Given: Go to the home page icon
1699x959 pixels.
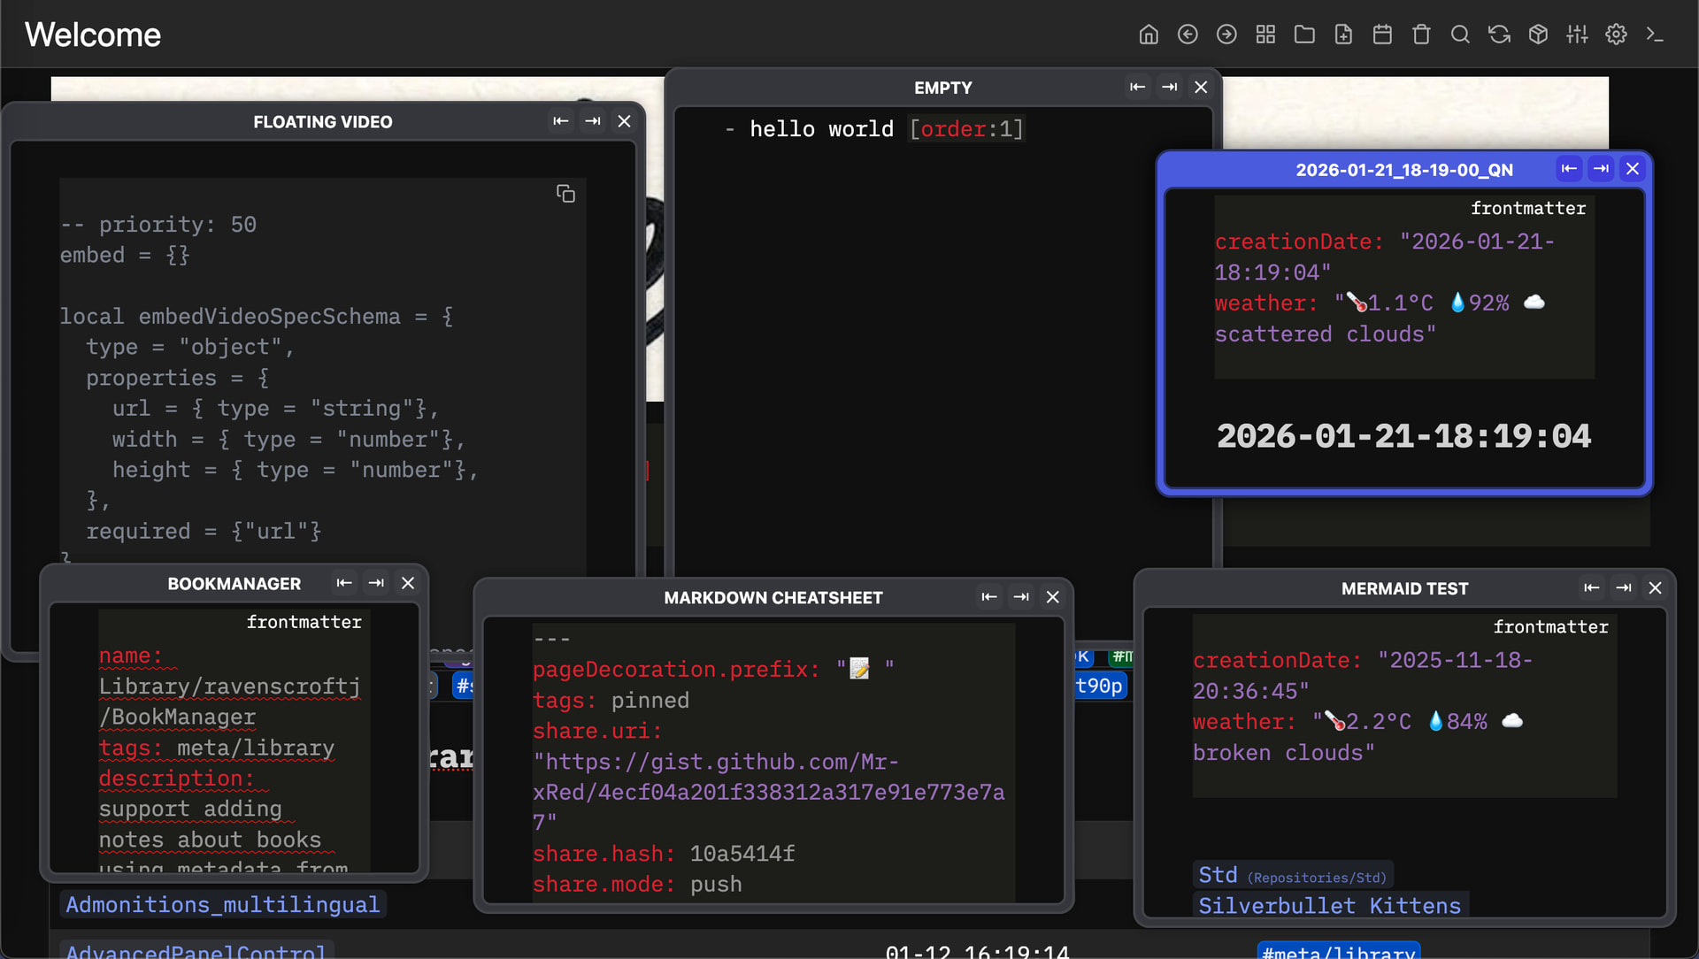Looking at the screenshot, I should (x=1149, y=35).
